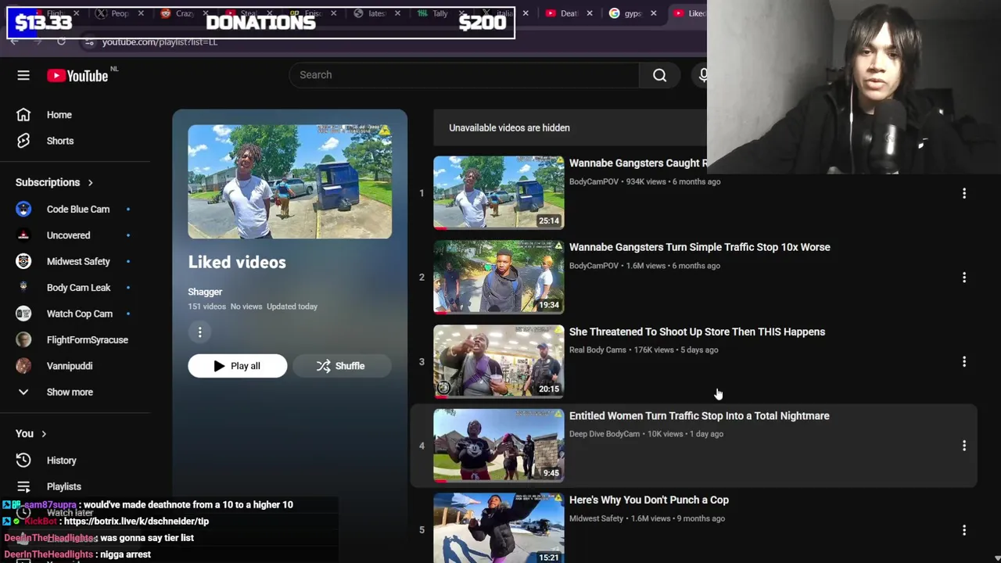Open title Here's Why You Don't Punch a Cop
Viewport: 1001px width, 563px height.
click(x=649, y=500)
